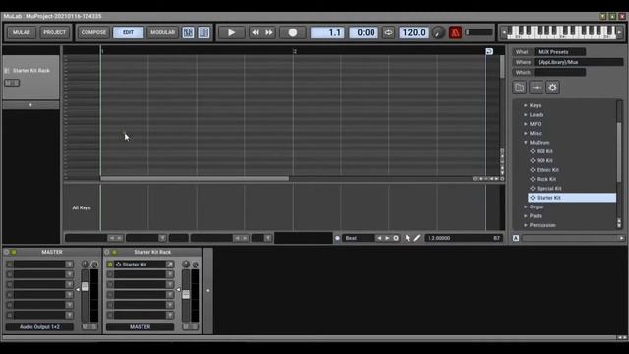Toggle green power light on Starter Kit Rack
This screenshot has height=354, width=629.
click(114, 252)
